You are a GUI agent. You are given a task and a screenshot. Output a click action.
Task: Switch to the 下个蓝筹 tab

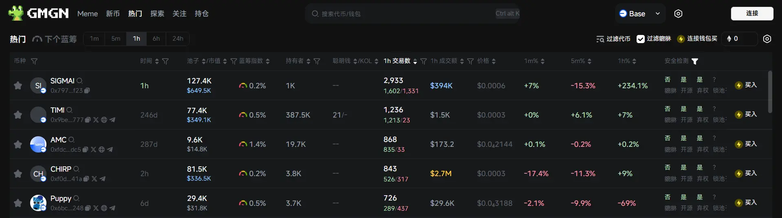coord(55,39)
